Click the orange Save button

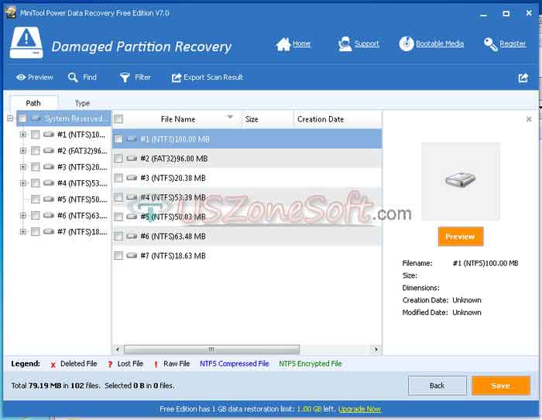tap(500, 385)
